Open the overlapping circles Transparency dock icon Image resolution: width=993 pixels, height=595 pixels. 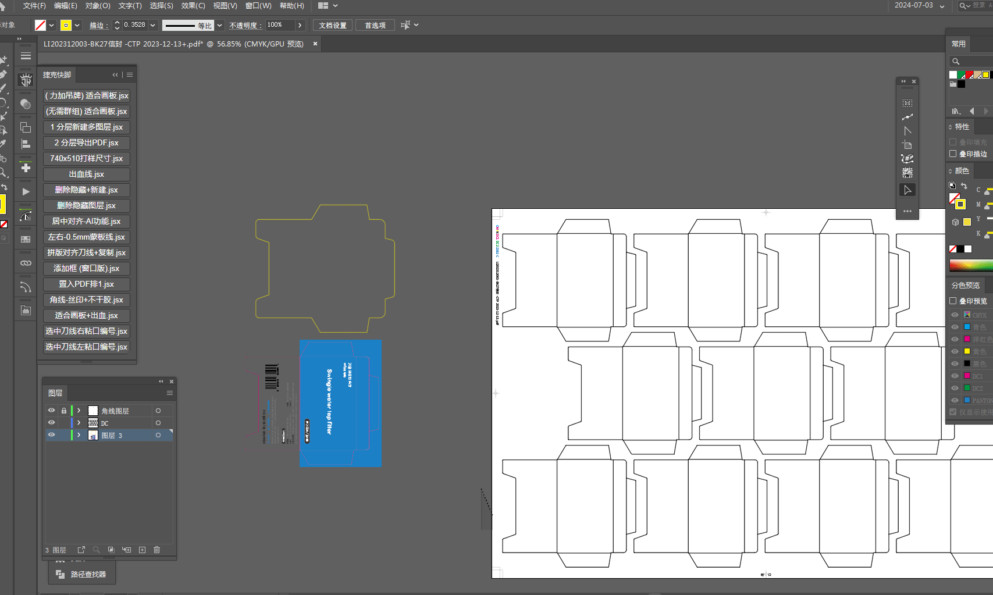26,104
